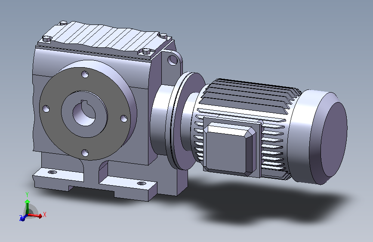Click the blue Z axis of the triad
The height and width of the screenshot is (242, 373).
coord(23,217)
